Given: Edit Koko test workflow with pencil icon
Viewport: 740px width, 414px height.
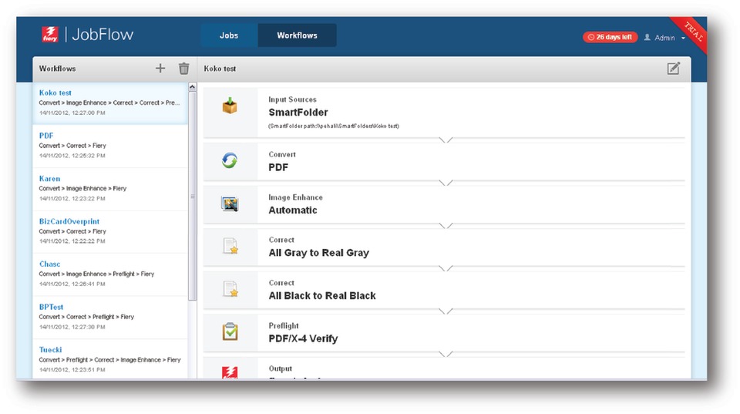Looking at the screenshot, I should click(674, 69).
